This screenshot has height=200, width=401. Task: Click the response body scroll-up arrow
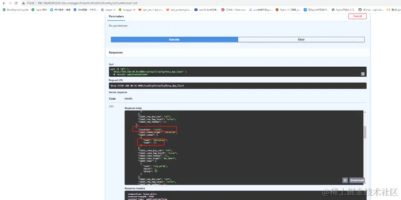tap(365, 112)
